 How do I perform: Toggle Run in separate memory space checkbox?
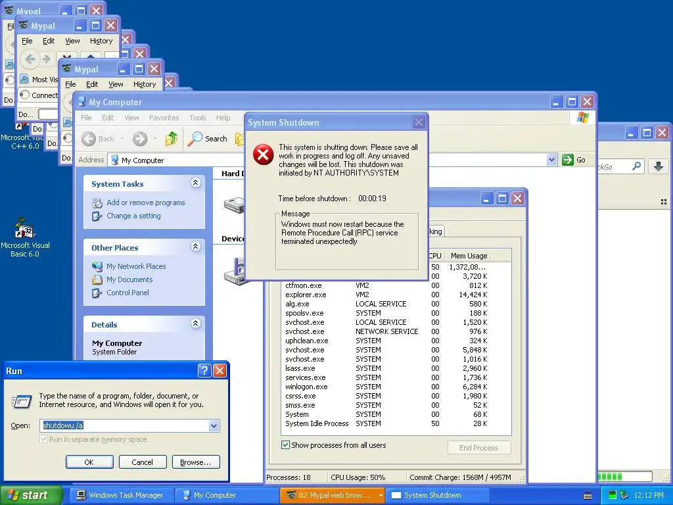click(43, 439)
